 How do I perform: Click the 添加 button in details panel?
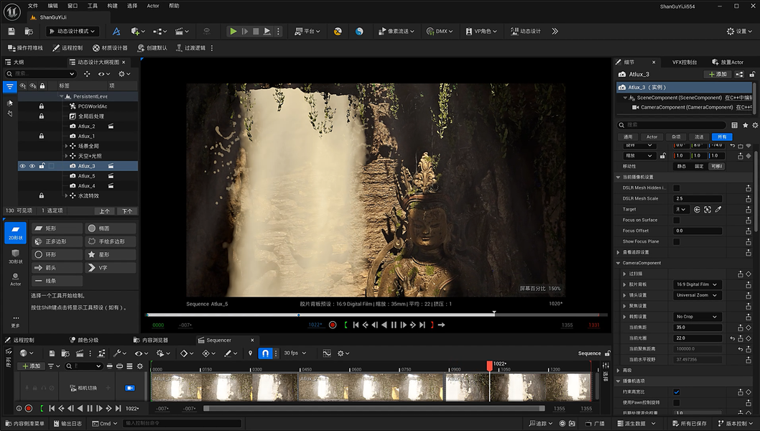click(x=717, y=74)
